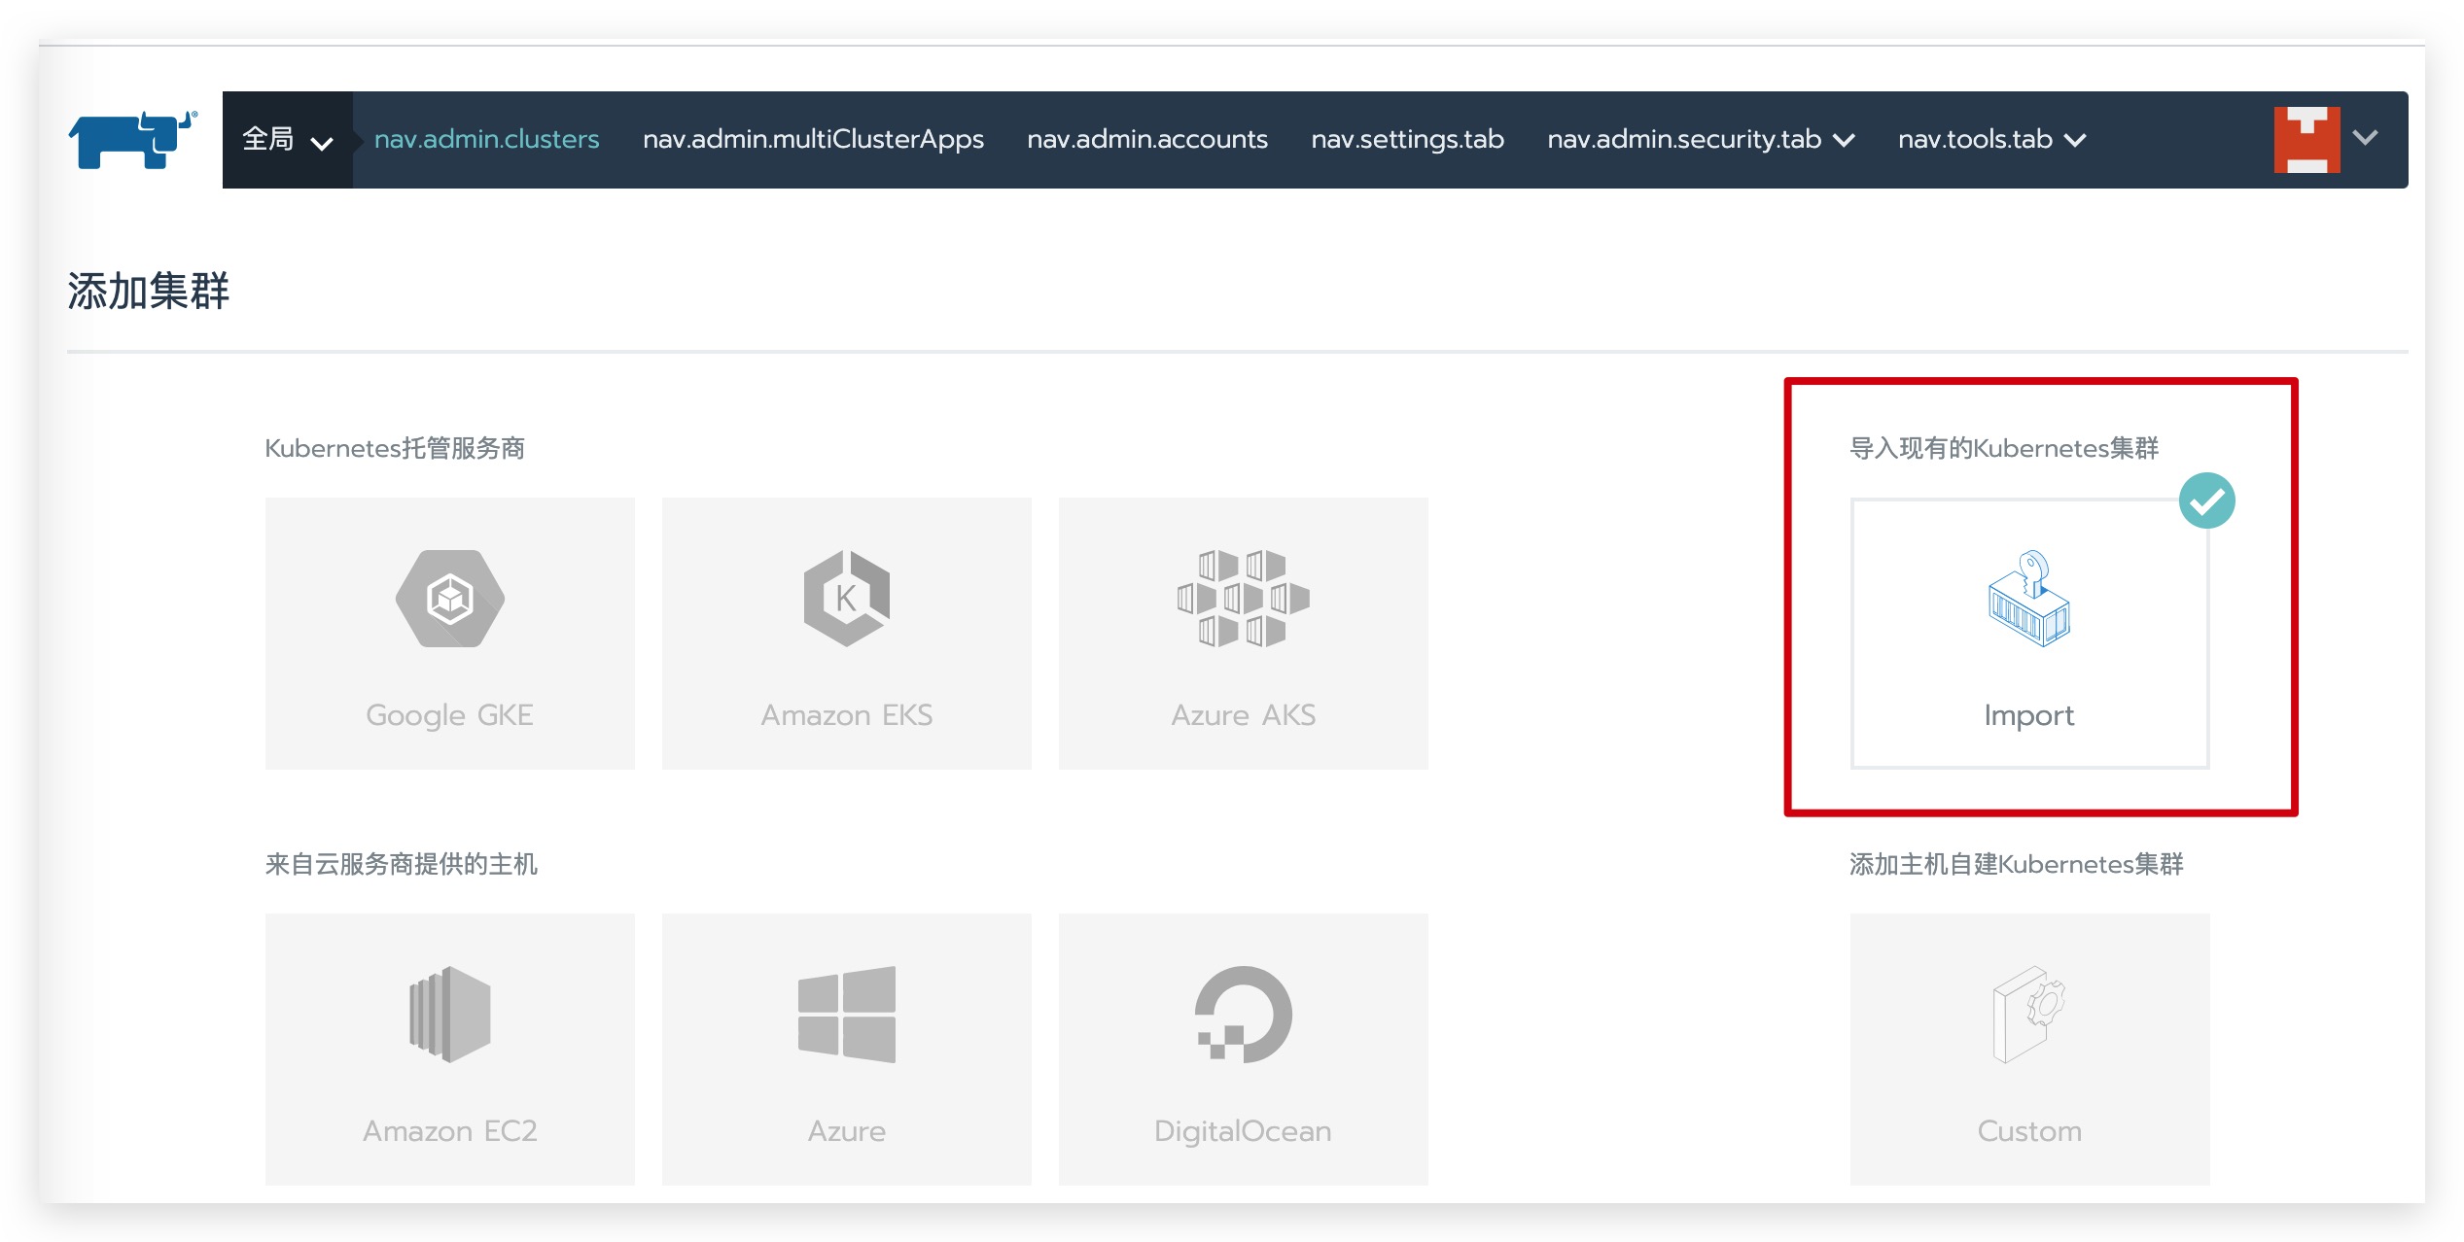This screenshot has height=1242, width=2464.
Task: Click the Amazon EC2 icon
Action: coord(449,1014)
